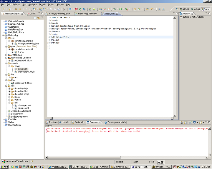Click the Print icon in toolbar

[x=59, y=9]
